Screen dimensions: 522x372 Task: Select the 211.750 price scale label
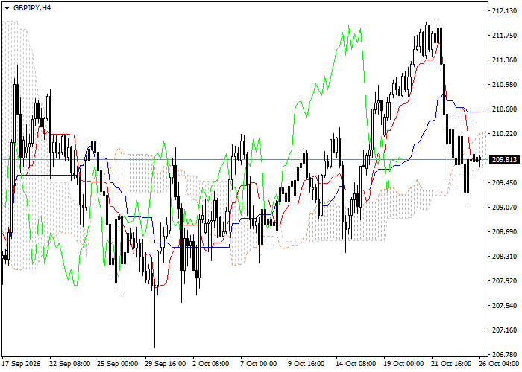coord(504,36)
